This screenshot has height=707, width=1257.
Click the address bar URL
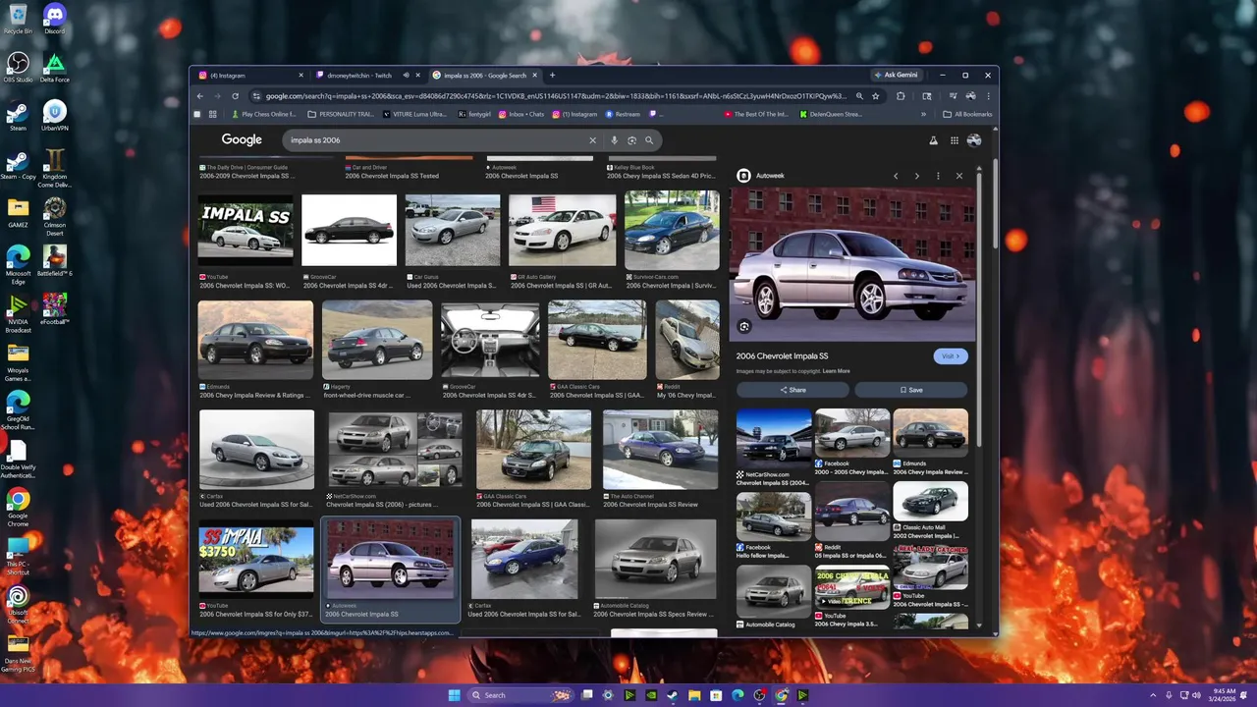click(x=555, y=96)
